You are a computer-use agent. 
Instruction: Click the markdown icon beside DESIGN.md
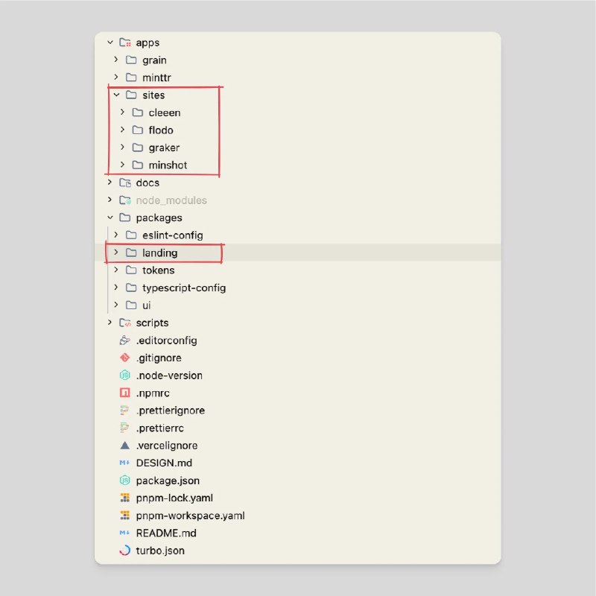tap(124, 463)
